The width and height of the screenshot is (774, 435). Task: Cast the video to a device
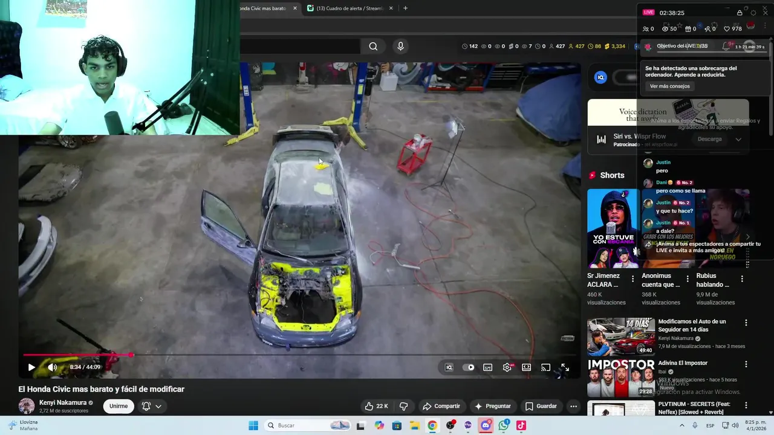click(546, 367)
